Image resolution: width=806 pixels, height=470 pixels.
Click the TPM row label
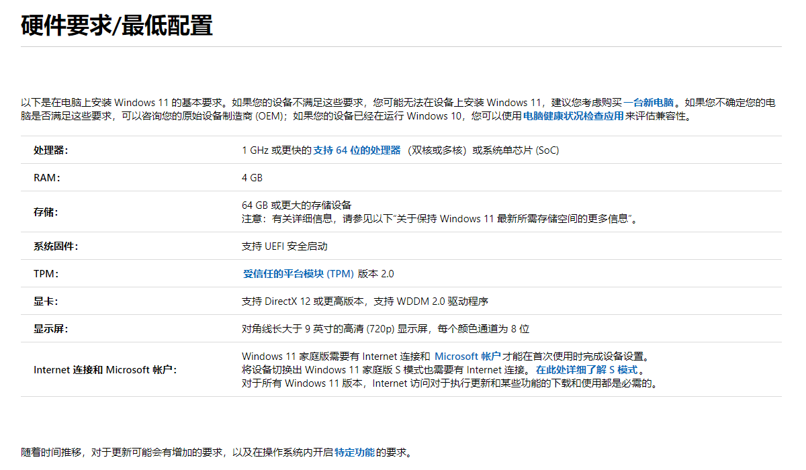click(x=46, y=274)
